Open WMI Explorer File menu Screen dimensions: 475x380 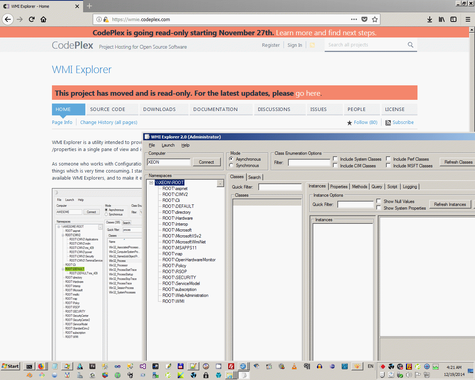tap(152, 145)
